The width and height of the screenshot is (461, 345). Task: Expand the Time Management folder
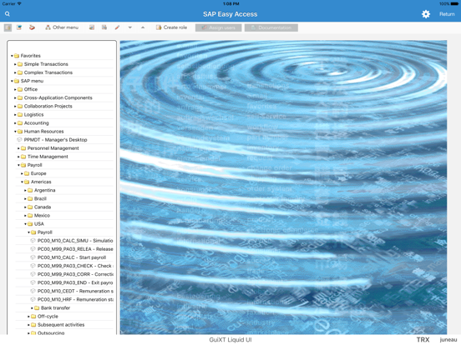18,157
